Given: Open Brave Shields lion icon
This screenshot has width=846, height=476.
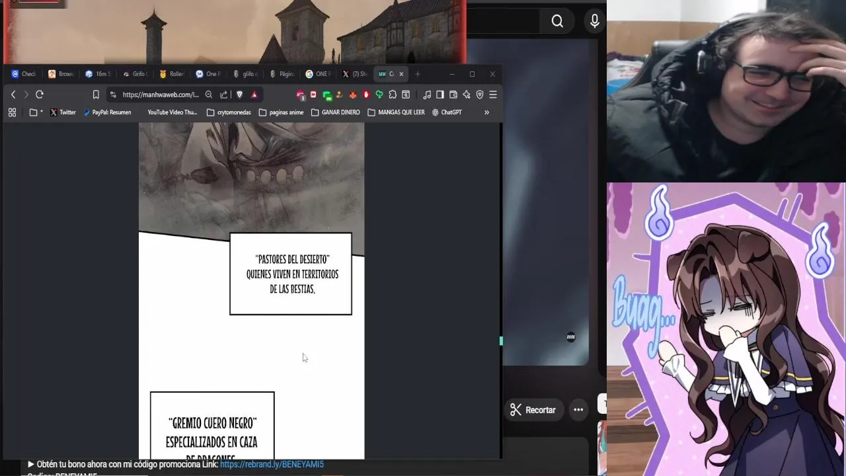Looking at the screenshot, I should [x=239, y=95].
